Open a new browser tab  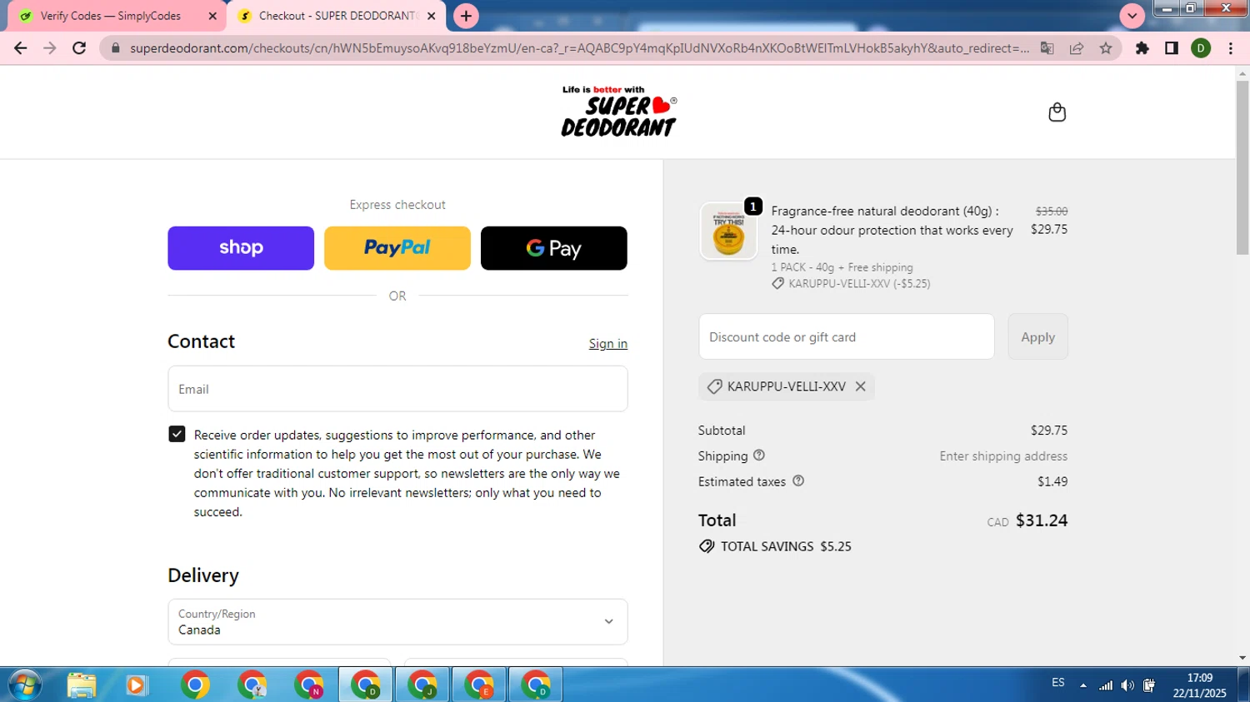(x=466, y=16)
